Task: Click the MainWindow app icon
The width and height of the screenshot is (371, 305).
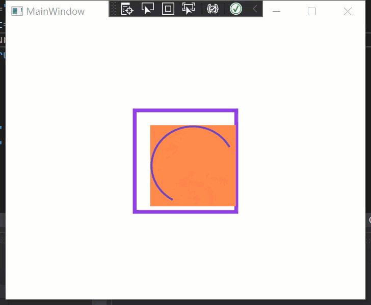Action: pyautogui.click(x=17, y=11)
